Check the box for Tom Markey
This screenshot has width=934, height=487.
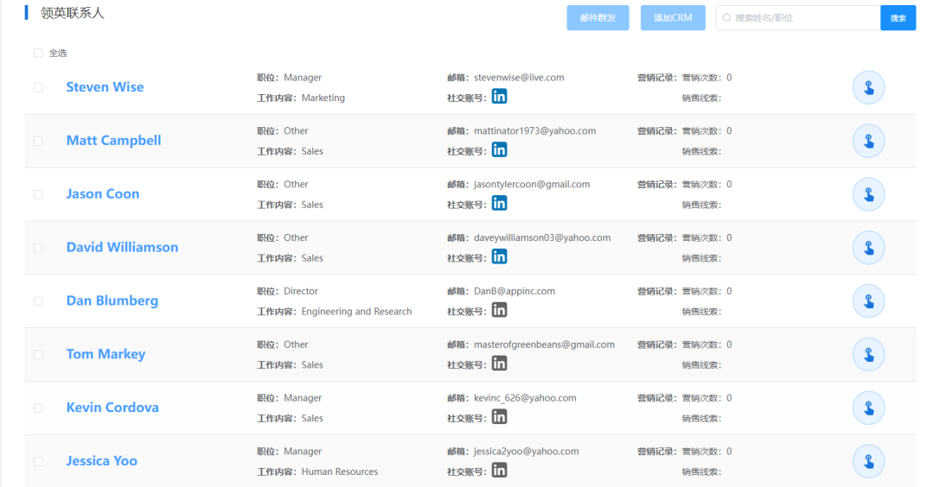click(x=38, y=355)
